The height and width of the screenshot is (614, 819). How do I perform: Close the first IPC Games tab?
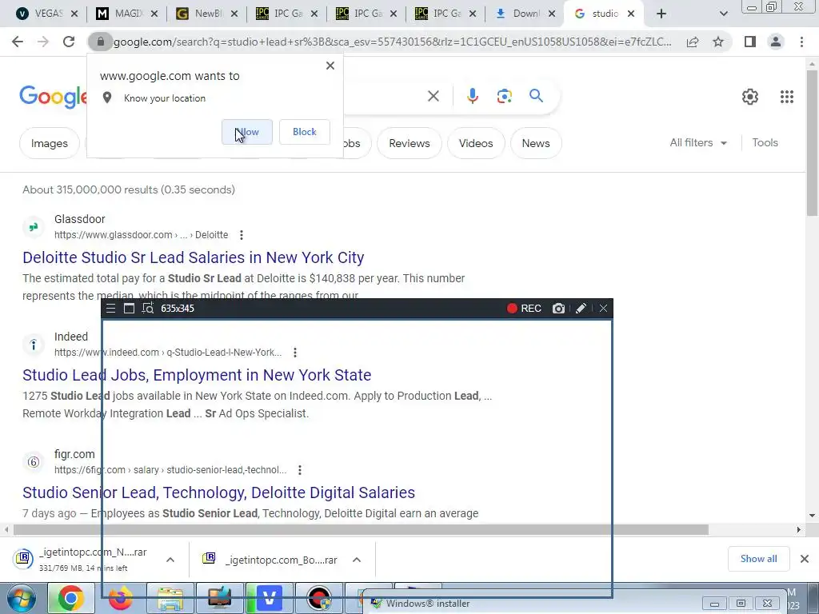coord(314,14)
